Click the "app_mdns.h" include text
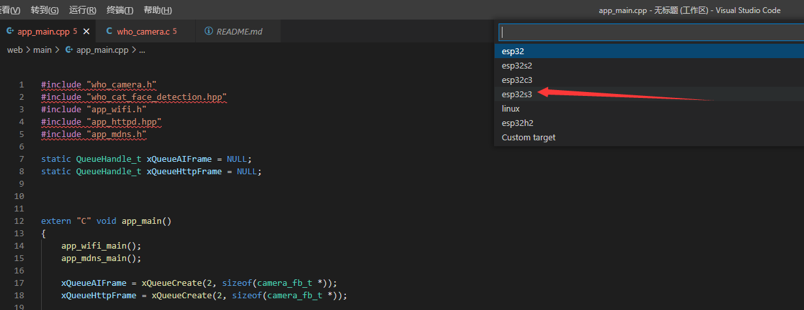 [116, 134]
